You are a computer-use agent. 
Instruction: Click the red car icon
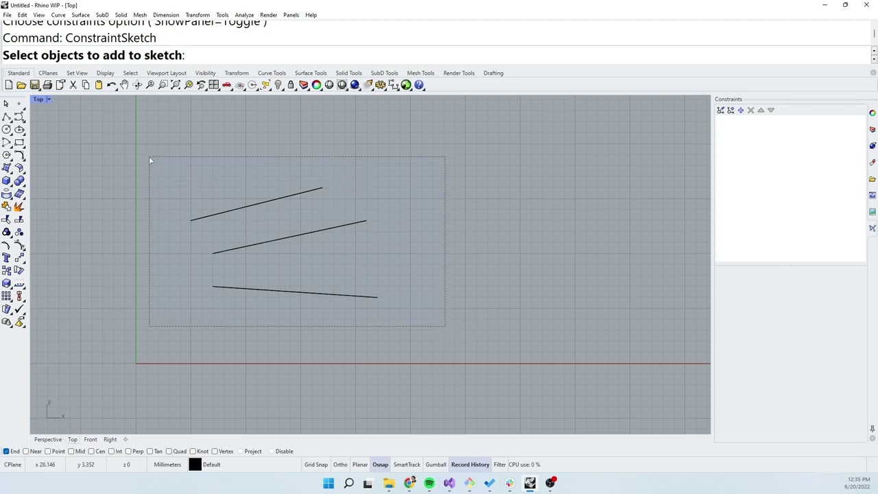tap(226, 85)
